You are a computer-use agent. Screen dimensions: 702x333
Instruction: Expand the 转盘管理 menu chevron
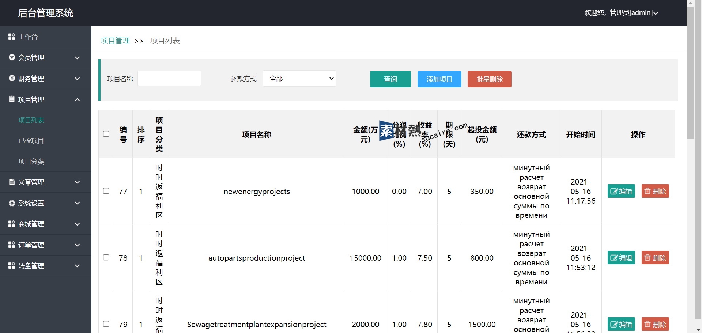77,266
